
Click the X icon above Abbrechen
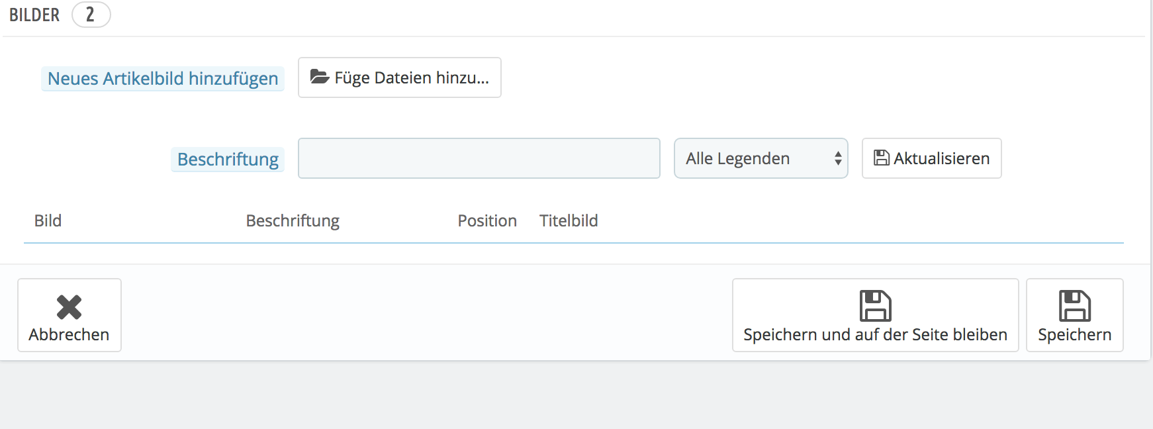point(69,307)
